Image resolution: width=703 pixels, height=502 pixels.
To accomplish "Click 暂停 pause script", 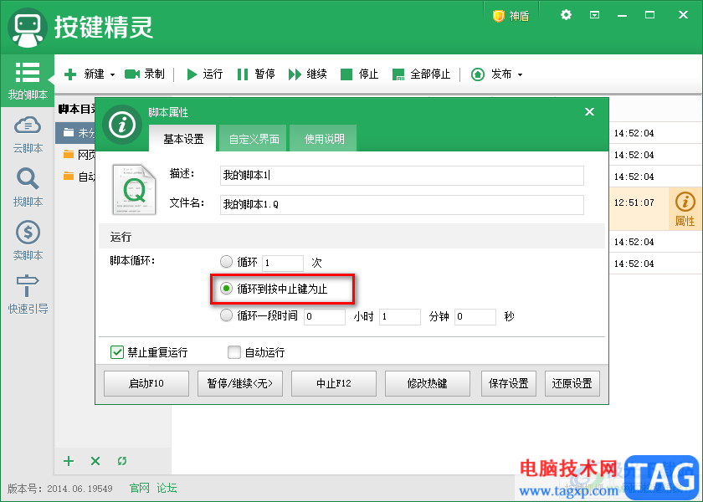I will (255, 74).
